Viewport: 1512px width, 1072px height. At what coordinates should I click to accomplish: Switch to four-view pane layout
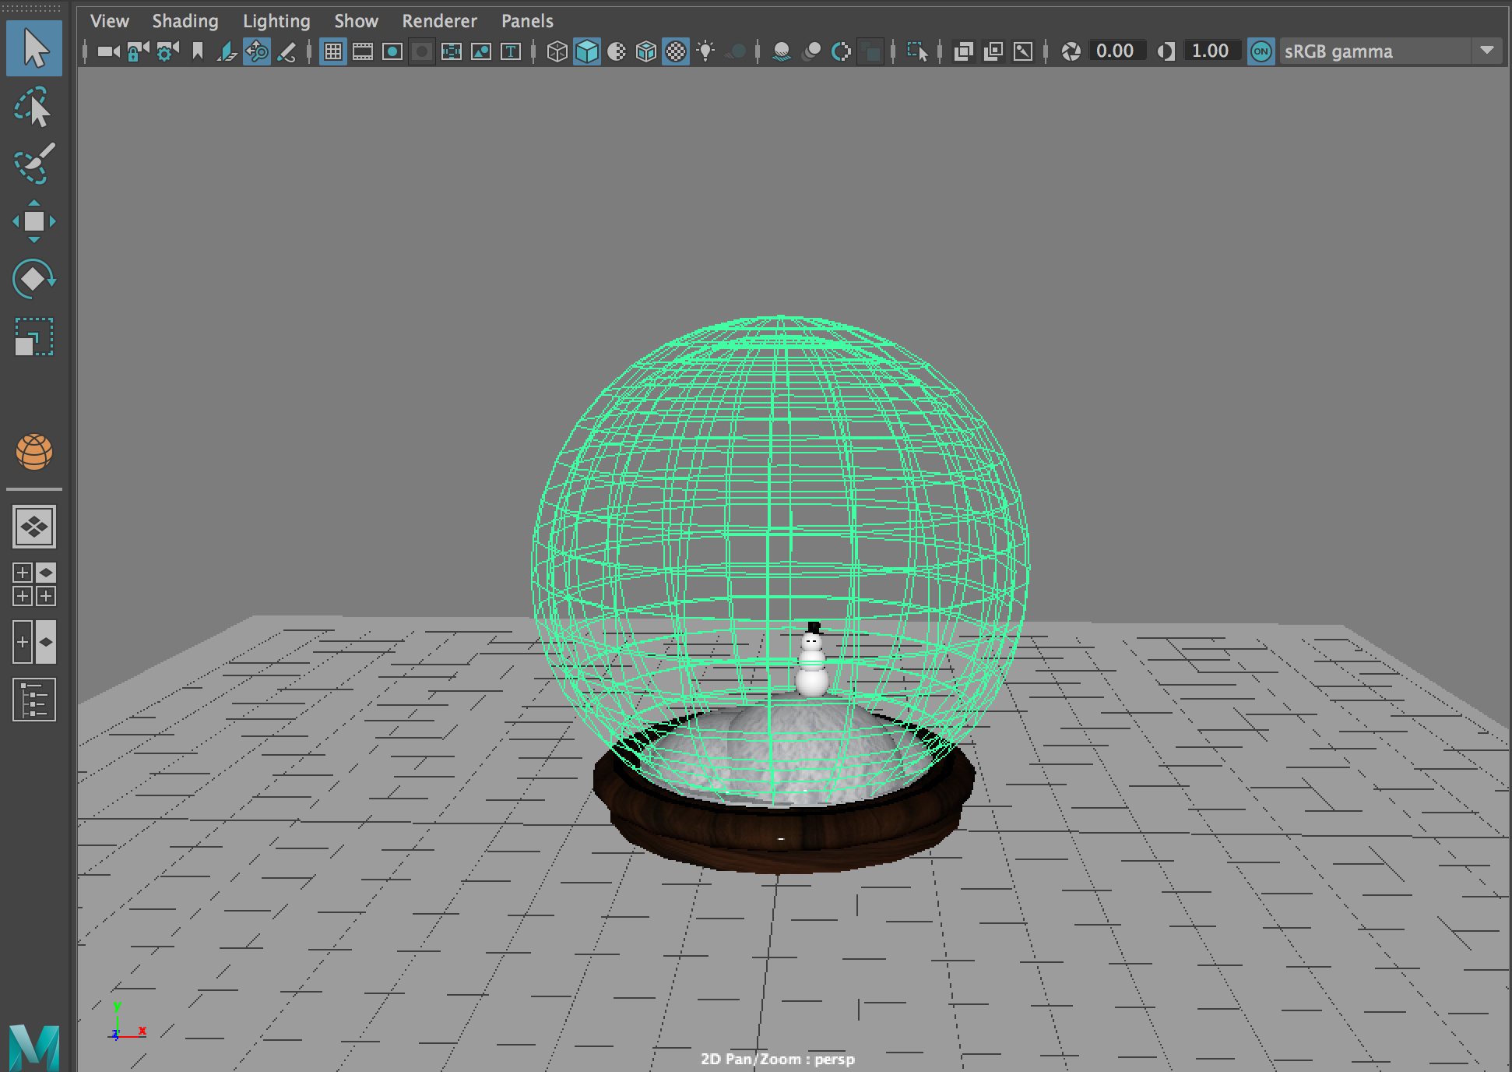tap(34, 584)
